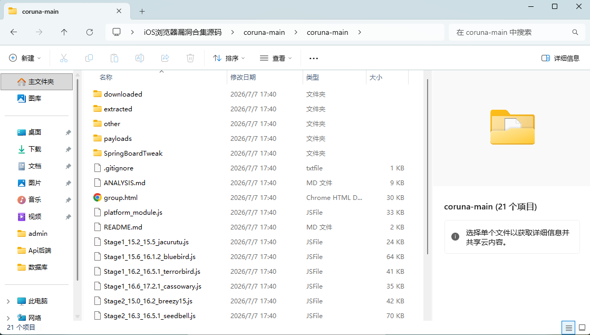Open the 查看 view dropdown

click(x=276, y=58)
